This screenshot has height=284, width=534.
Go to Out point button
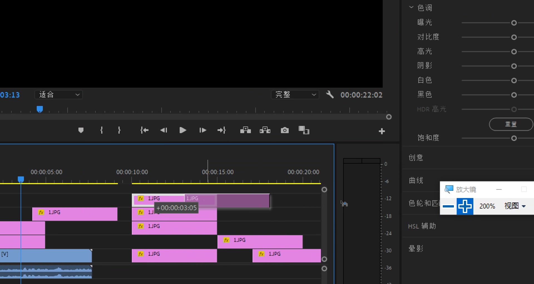[222, 130]
